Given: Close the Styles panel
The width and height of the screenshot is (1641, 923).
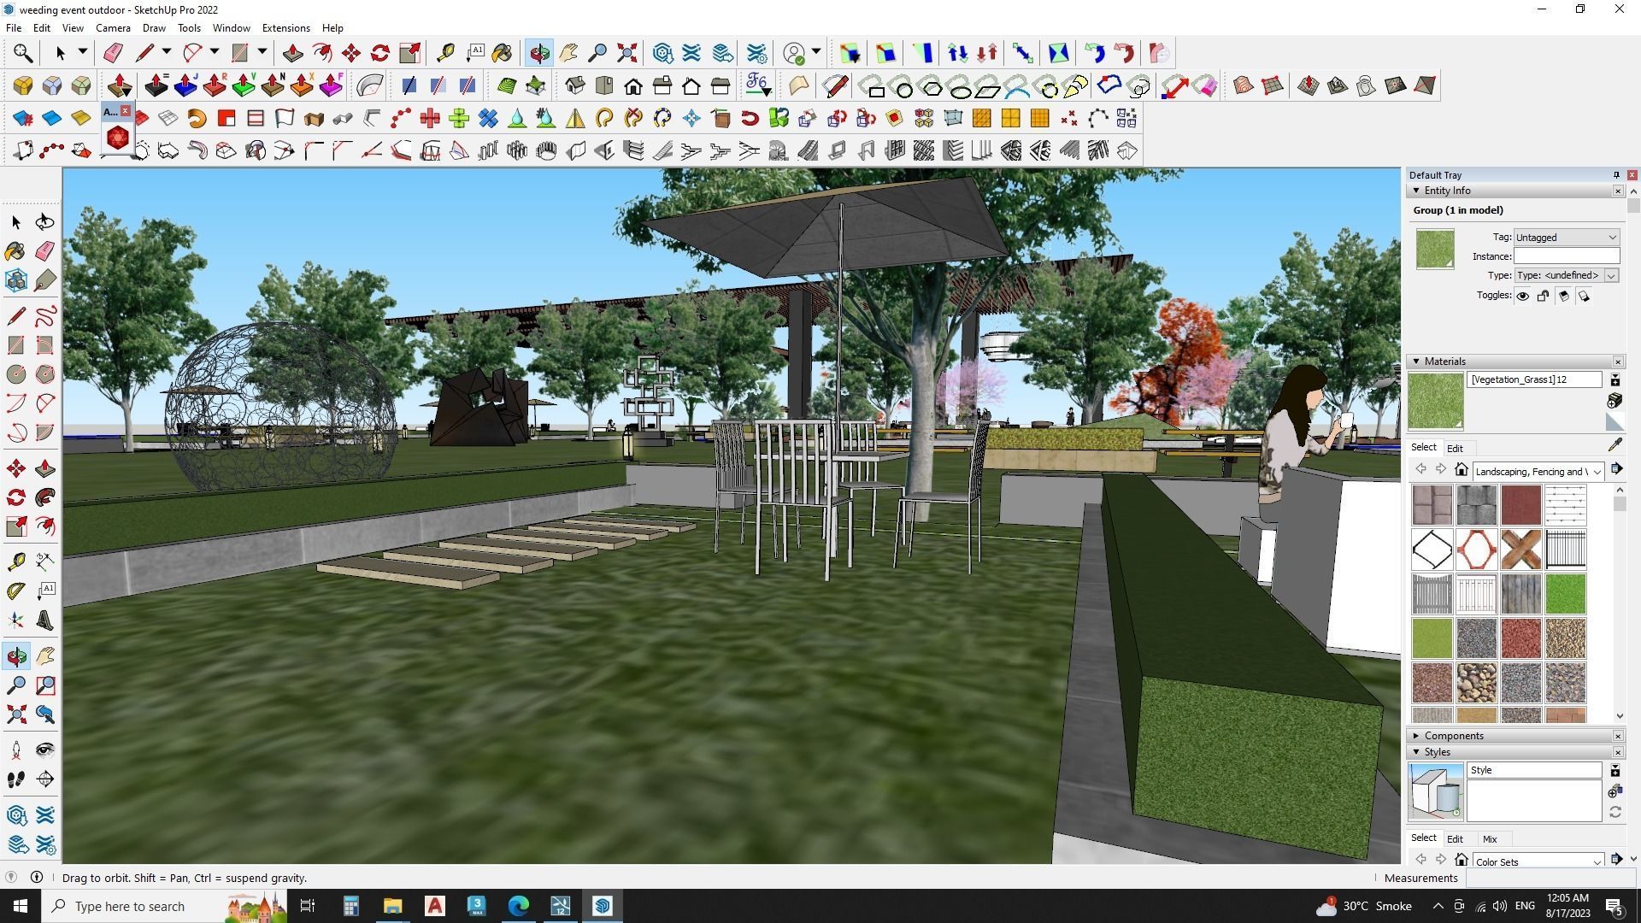Looking at the screenshot, I should tap(1618, 752).
